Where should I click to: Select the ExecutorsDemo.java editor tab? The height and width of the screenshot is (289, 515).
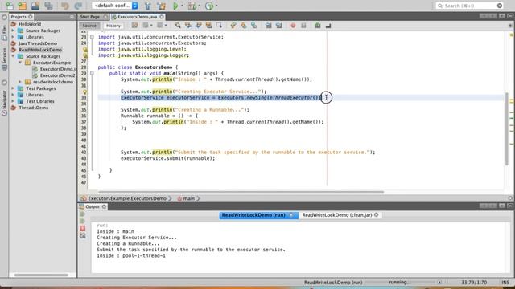(138, 17)
